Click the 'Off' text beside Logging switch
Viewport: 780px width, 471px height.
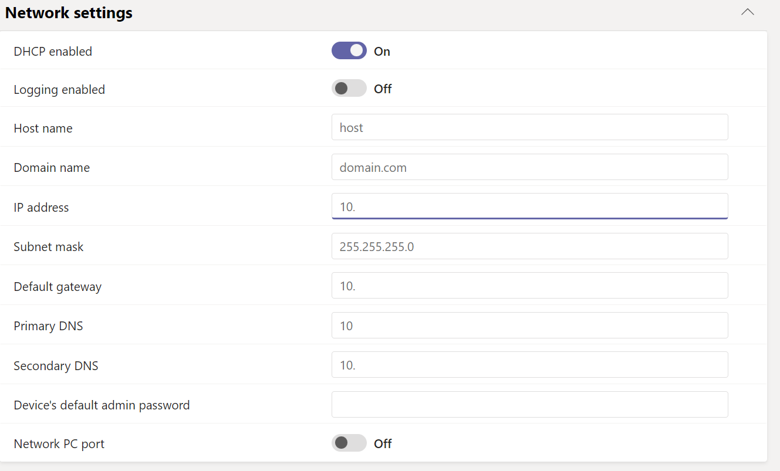click(383, 89)
